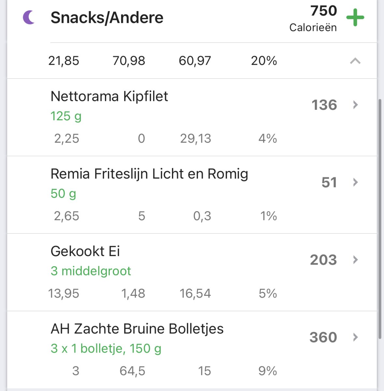Image resolution: width=384 pixels, height=391 pixels.
Task: Select Remia Friteslijn Licht en Romig
Action: click(x=149, y=174)
